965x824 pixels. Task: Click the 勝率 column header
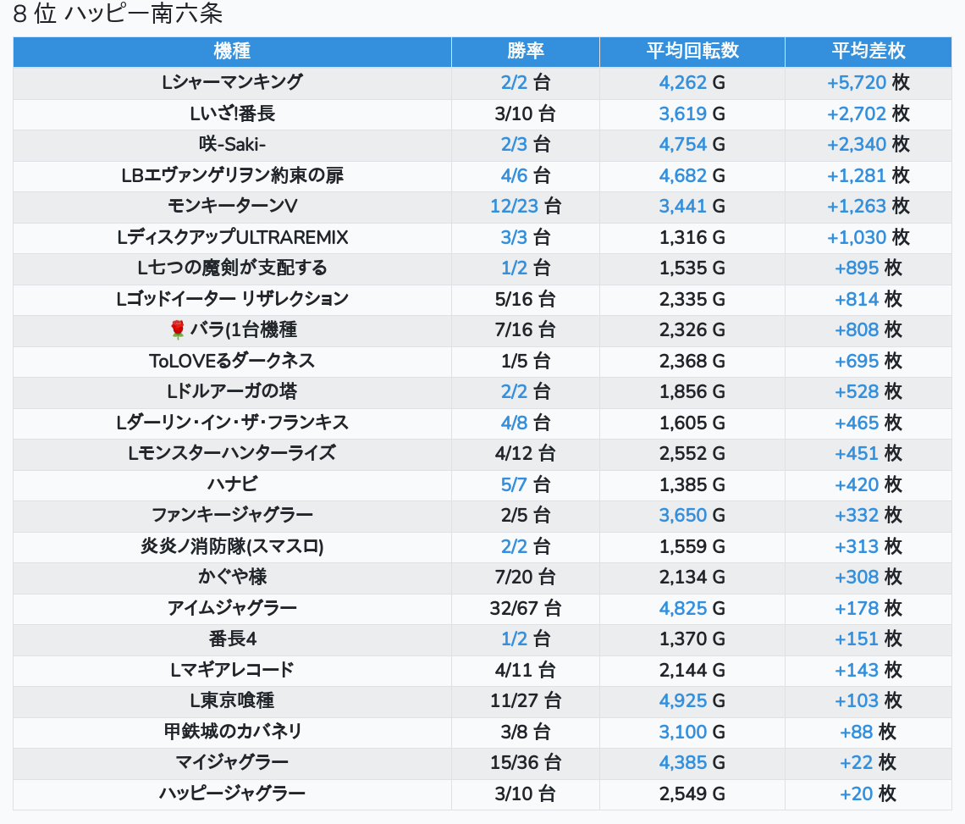pos(525,51)
